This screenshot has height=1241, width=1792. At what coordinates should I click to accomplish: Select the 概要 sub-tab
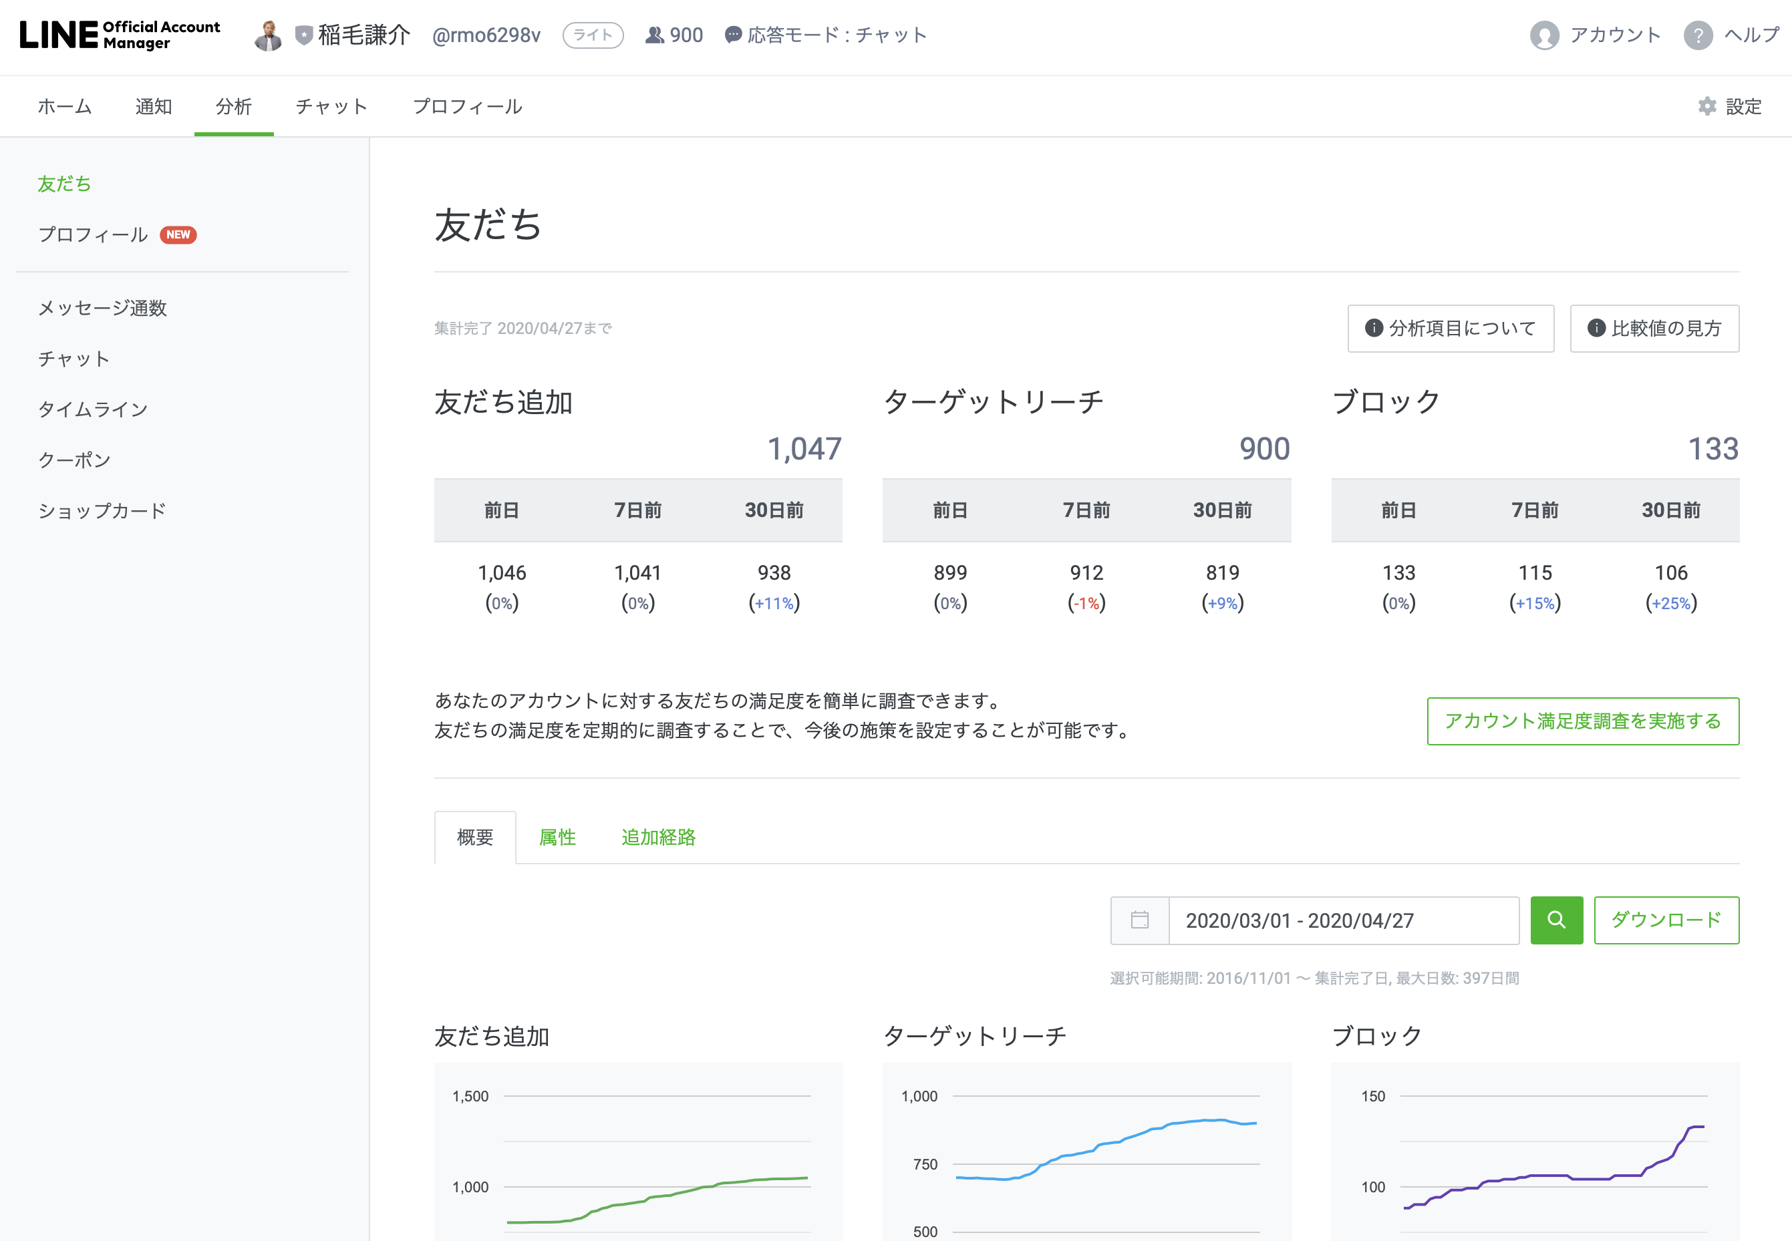(475, 838)
